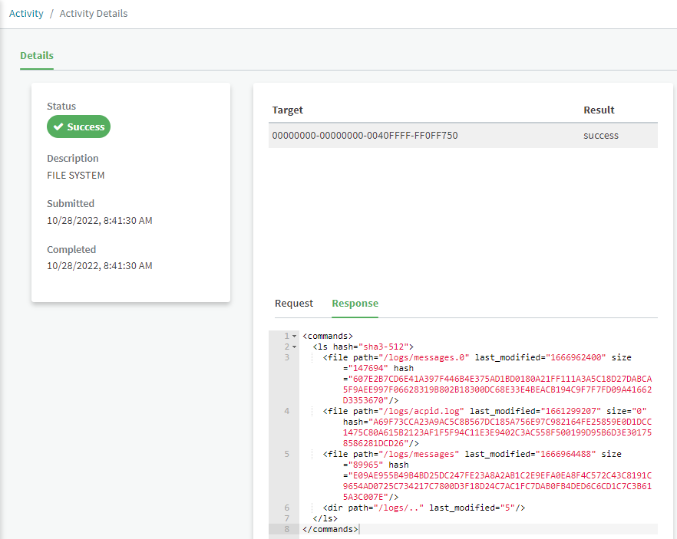Click the success result cell in the table
The height and width of the screenshot is (539, 677).
pyautogui.click(x=600, y=136)
